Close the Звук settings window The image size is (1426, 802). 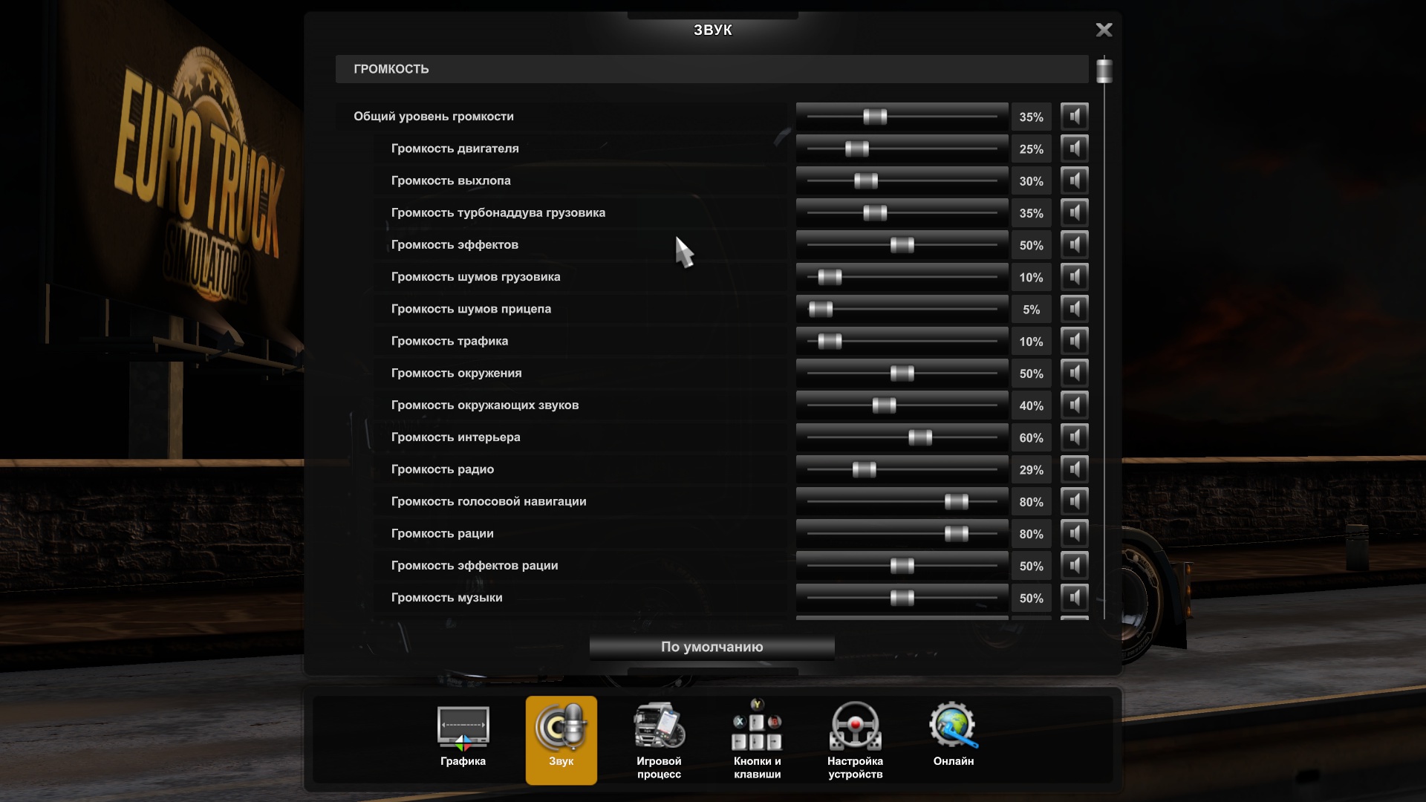(1104, 30)
